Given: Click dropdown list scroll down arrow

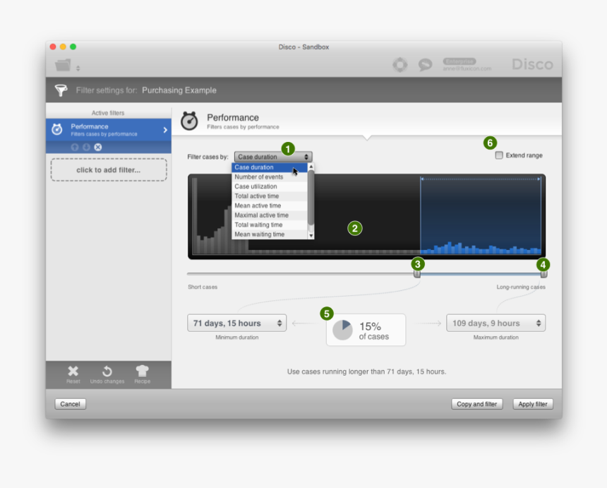Looking at the screenshot, I should [x=311, y=235].
